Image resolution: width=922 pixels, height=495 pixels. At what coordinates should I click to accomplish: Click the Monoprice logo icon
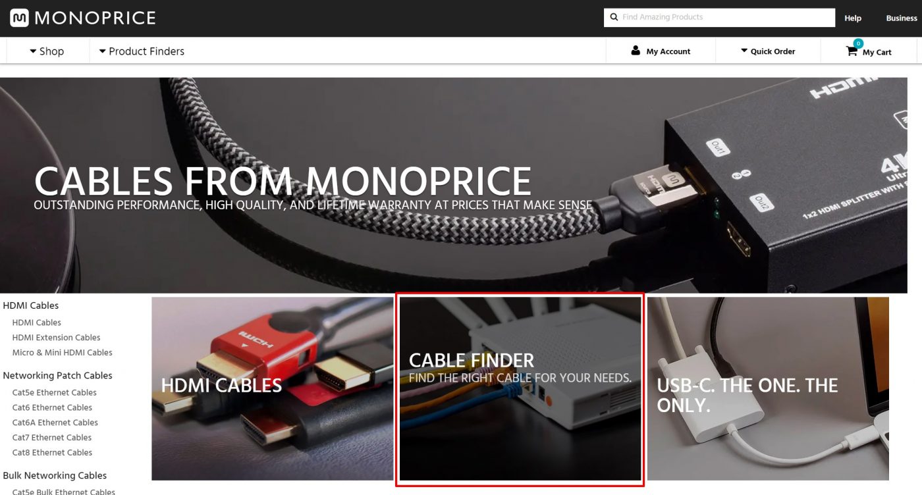click(19, 18)
